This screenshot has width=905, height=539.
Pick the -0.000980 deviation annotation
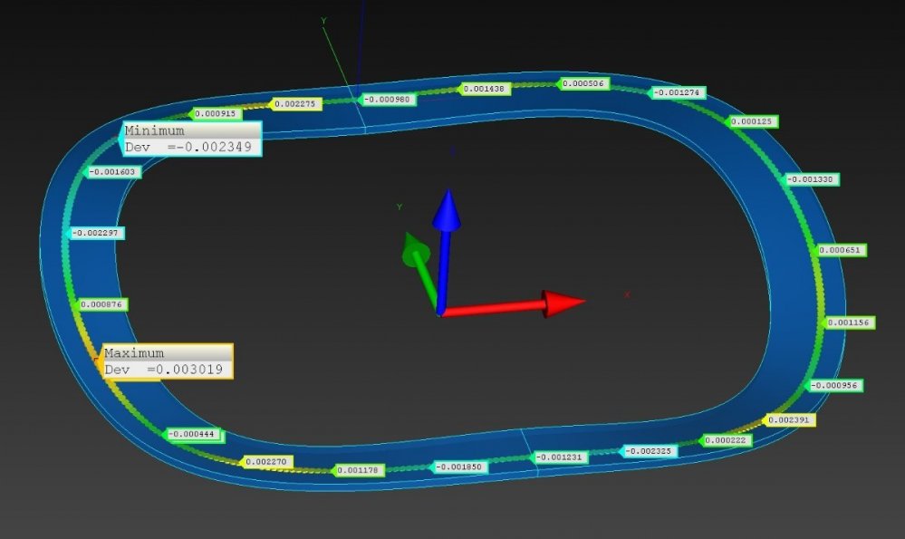[388, 99]
